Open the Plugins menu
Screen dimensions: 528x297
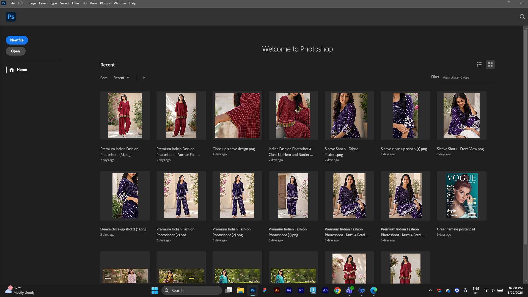(x=105, y=3)
